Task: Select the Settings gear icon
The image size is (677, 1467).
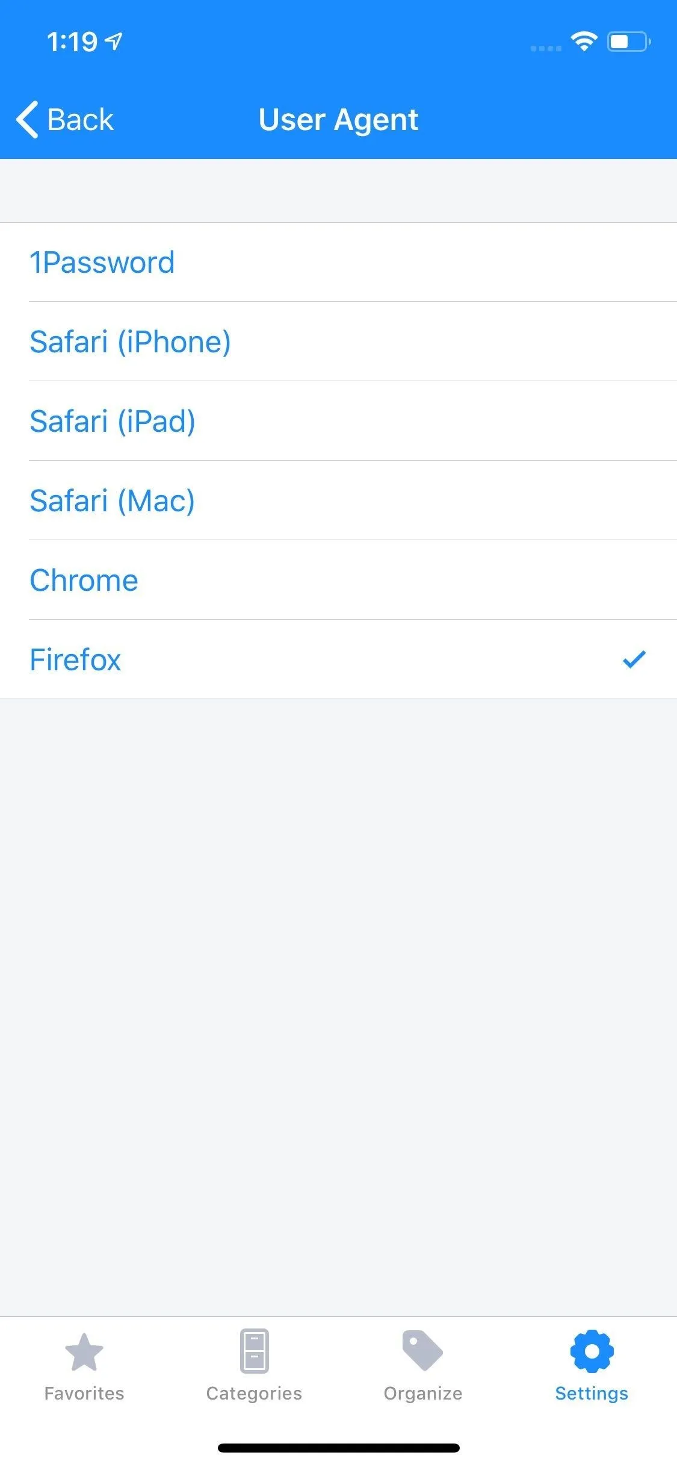Action: pos(592,1351)
